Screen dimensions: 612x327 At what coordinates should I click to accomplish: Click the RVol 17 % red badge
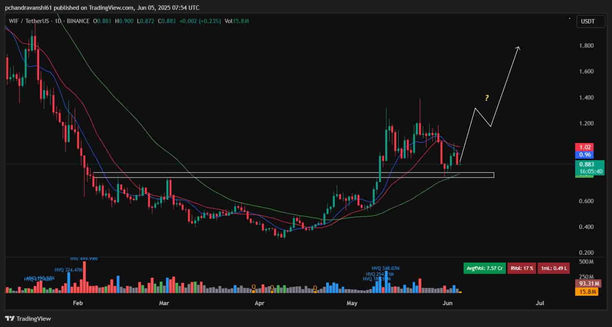click(522, 269)
